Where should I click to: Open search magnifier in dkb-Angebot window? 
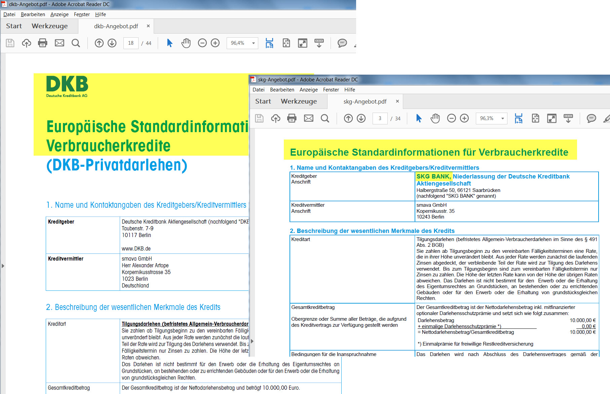click(x=76, y=43)
